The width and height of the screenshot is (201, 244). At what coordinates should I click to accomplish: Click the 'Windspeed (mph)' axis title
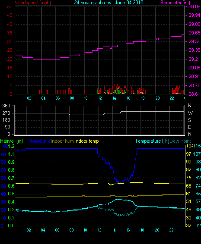33,3
